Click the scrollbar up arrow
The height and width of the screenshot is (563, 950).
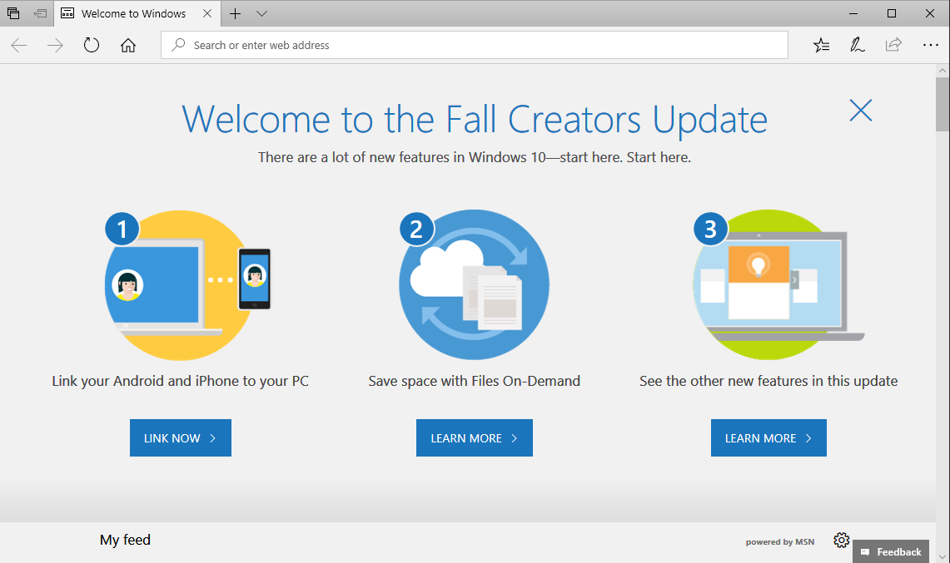pos(943,70)
